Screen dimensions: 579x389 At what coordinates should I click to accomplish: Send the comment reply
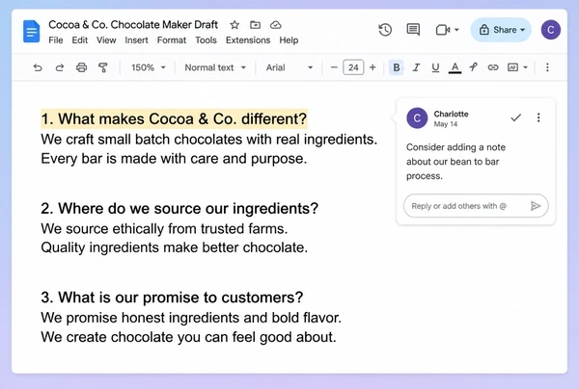[536, 206]
